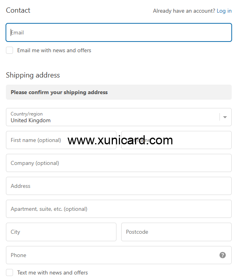This screenshot has height=280, width=240.
Task: Click the phone help question mark icon
Action: (x=223, y=255)
